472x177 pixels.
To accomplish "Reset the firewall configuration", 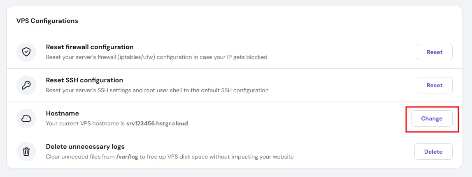I will tap(435, 52).
